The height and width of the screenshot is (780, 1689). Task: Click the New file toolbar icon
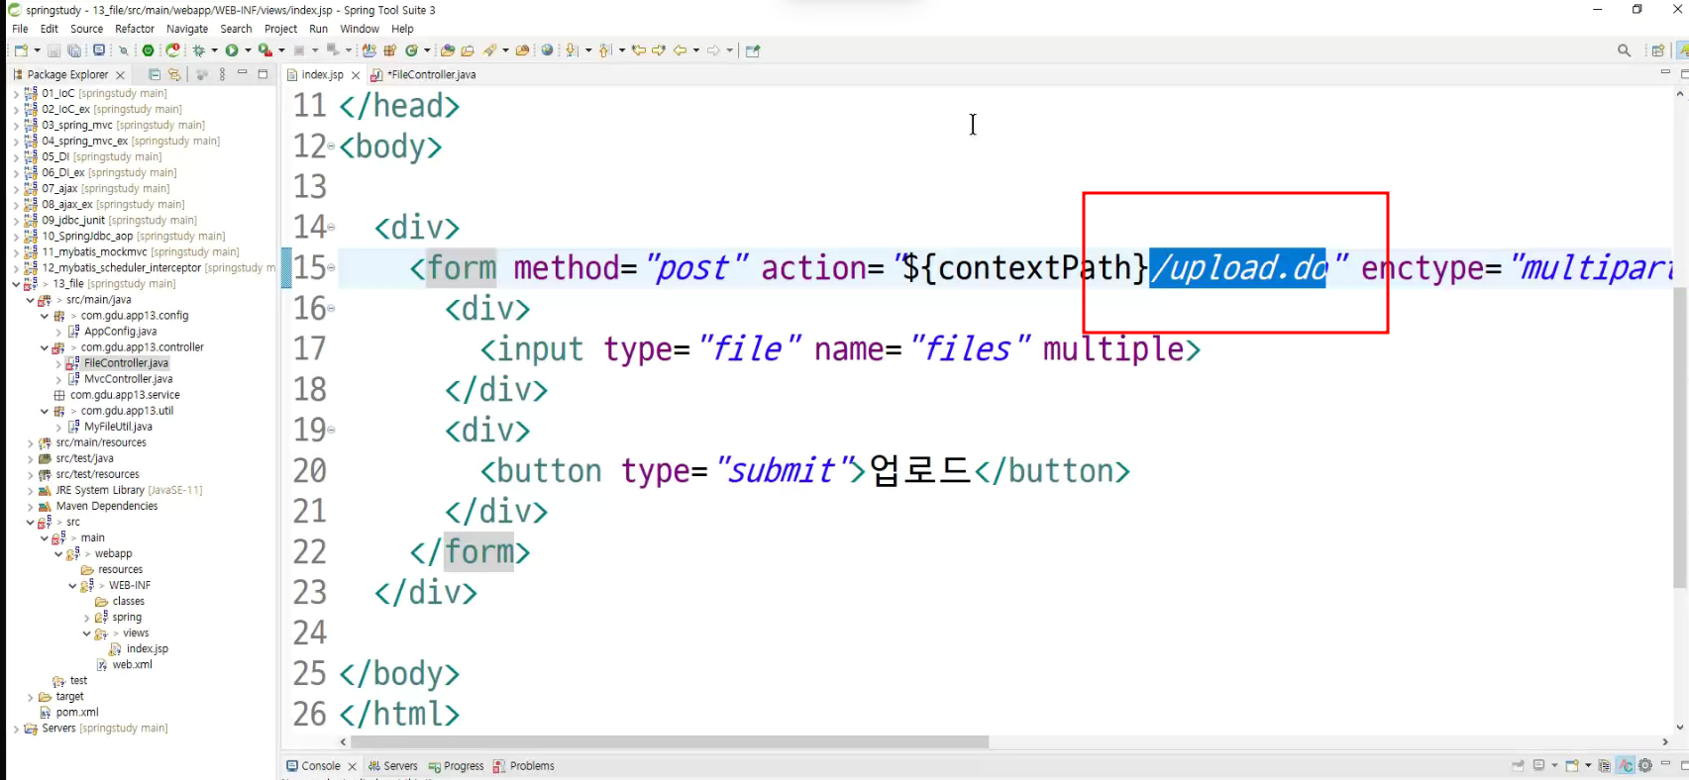point(21,50)
